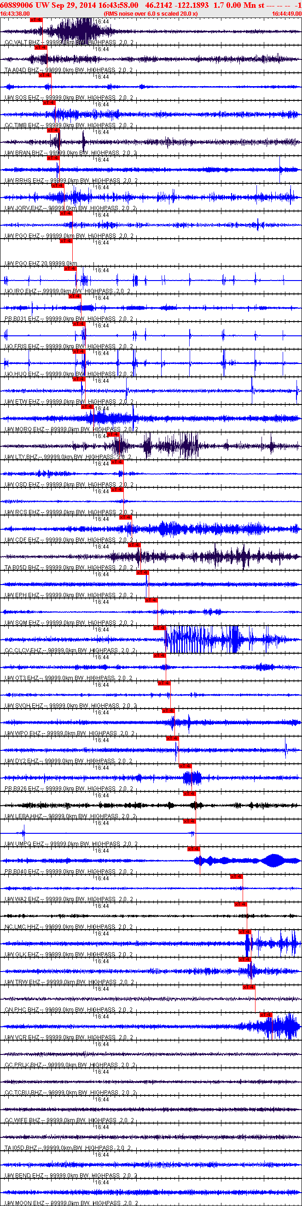The height and width of the screenshot is (1206, 302).
Task: Select the PB B040 EHZ station label
Action: (69, 871)
